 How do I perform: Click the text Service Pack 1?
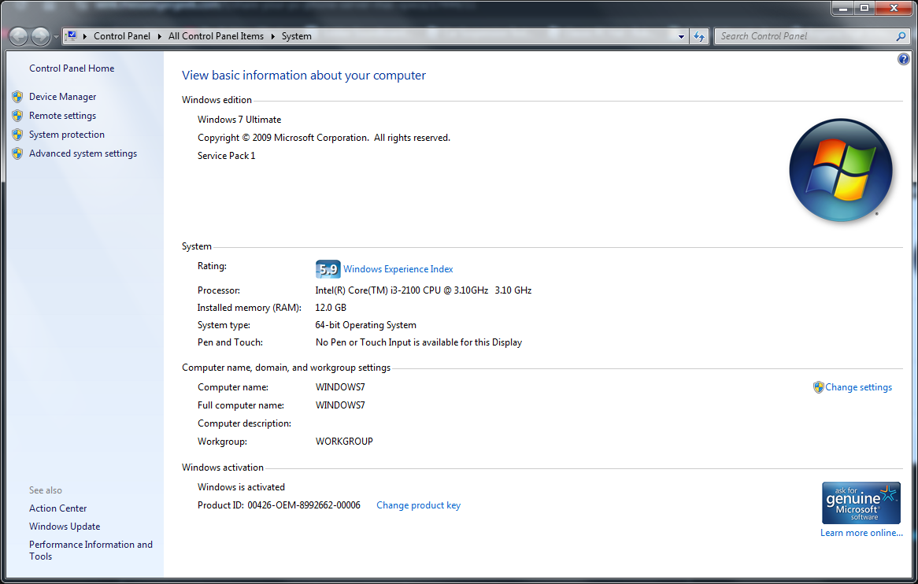pyautogui.click(x=227, y=156)
